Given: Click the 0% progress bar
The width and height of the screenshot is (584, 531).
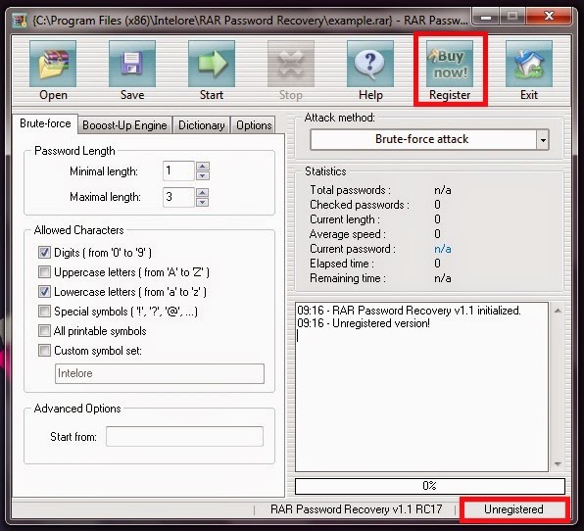Looking at the screenshot, I should tap(430, 486).
